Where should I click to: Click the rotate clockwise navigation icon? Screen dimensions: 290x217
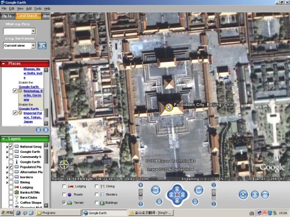point(198,190)
